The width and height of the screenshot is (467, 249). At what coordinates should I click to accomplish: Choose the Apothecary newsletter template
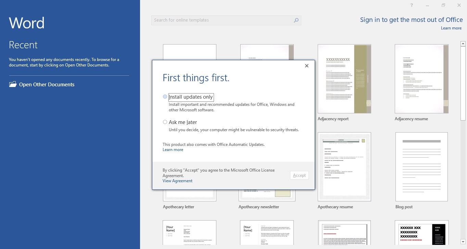(x=267, y=195)
